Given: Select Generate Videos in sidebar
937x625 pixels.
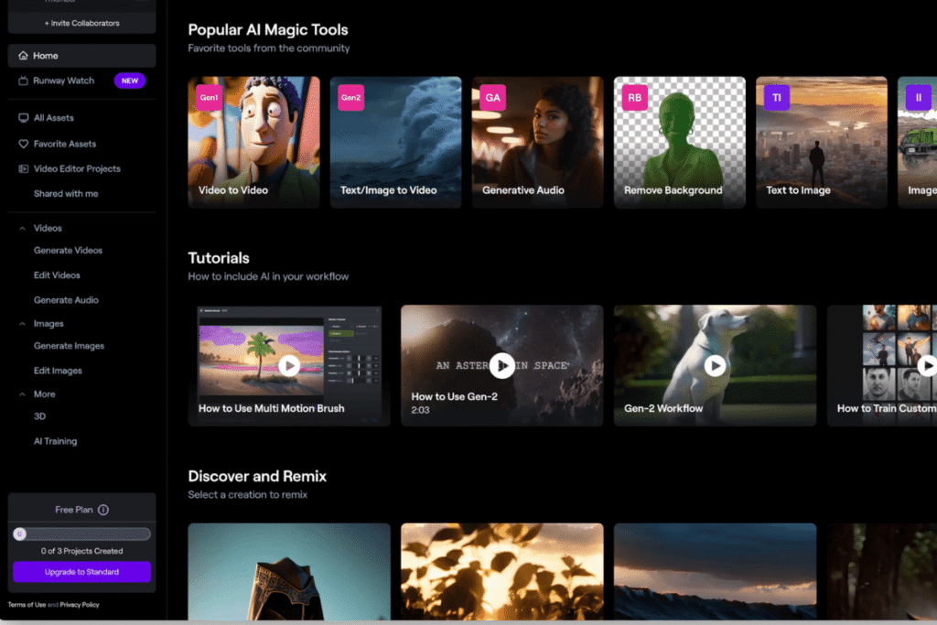Looking at the screenshot, I should coord(68,251).
